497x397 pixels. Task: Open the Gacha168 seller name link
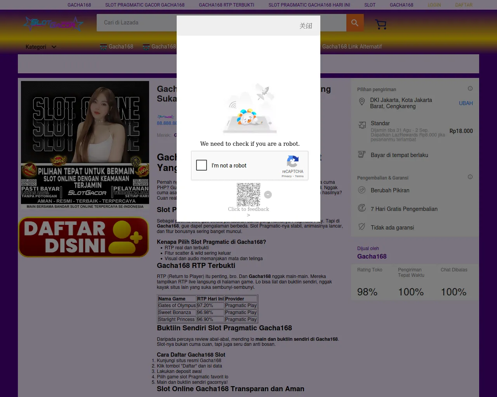tap(372, 256)
